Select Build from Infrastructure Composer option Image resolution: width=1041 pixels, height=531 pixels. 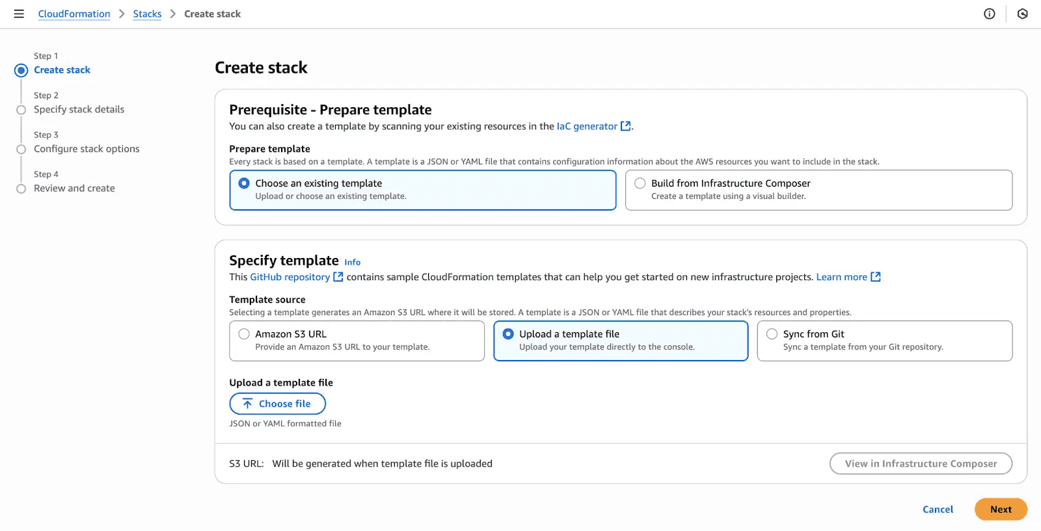pos(640,183)
